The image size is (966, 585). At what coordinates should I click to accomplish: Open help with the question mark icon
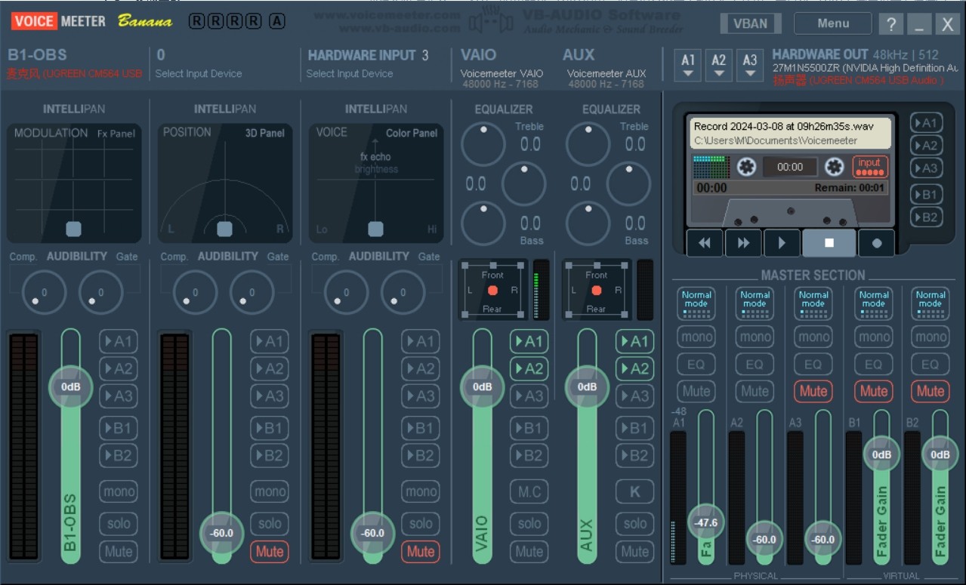coord(890,23)
